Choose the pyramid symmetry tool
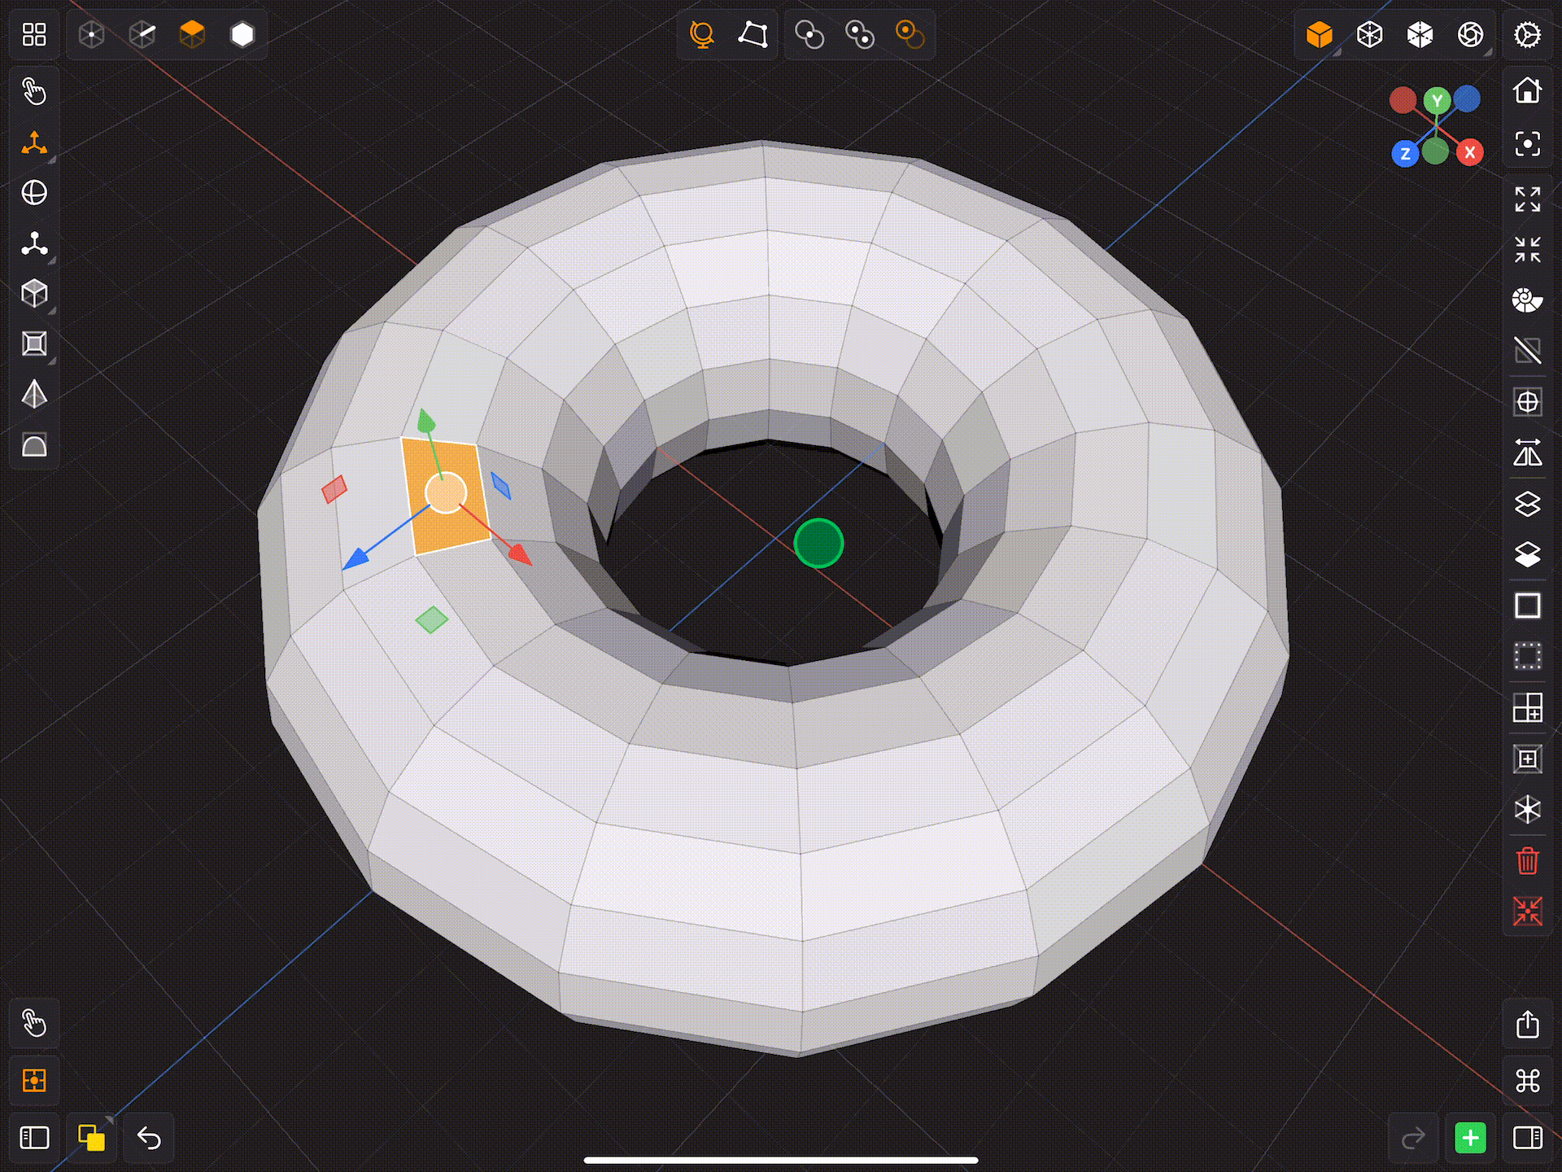The width and height of the screenshot is (1562, 1172). click(x=34, y=395)
